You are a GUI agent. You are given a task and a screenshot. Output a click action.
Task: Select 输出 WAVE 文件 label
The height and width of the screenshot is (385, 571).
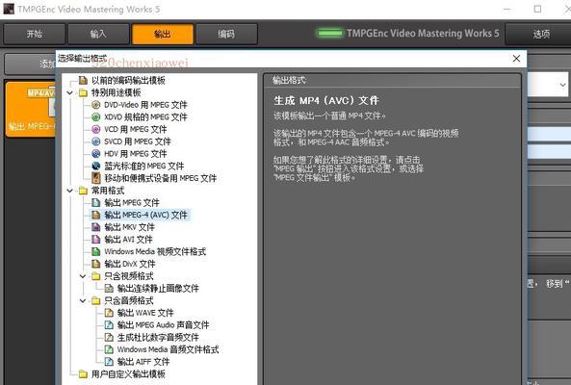pyautogui.click(x=145, y=313)
